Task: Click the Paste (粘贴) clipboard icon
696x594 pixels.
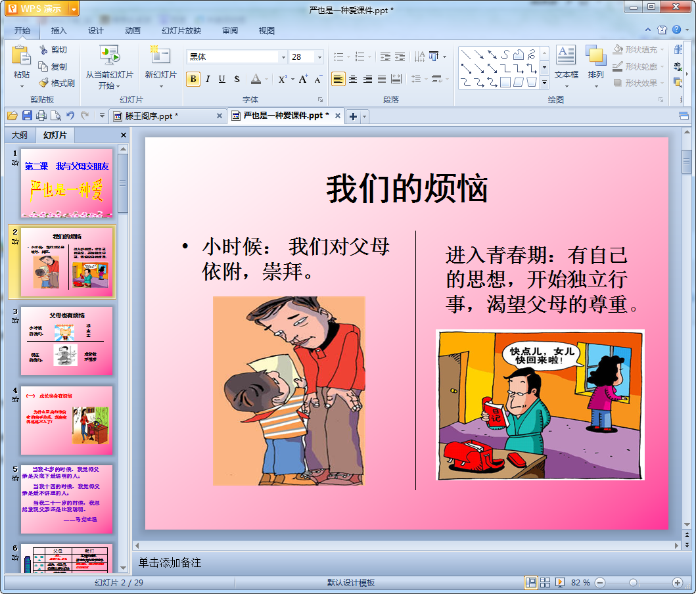Action: point(21,56)
